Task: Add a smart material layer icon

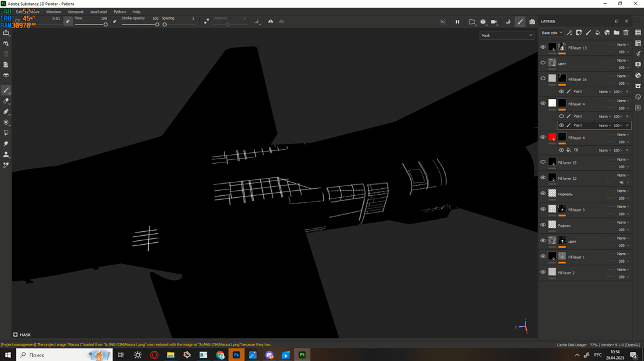Action: point(607,33)
